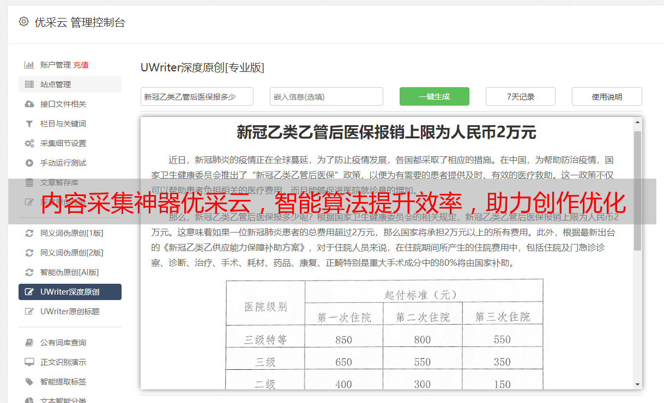Image resolution: width=664 pixels, height=403 pixels.
Task: Go to UWriter原创标题 menu entry
Action: tap(70, 312)
